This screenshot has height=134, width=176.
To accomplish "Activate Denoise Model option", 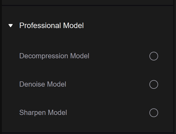I will pyautogui.click(x=153, y=84).
